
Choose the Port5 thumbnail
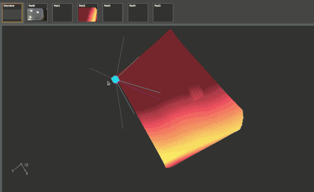pos(163,13)
